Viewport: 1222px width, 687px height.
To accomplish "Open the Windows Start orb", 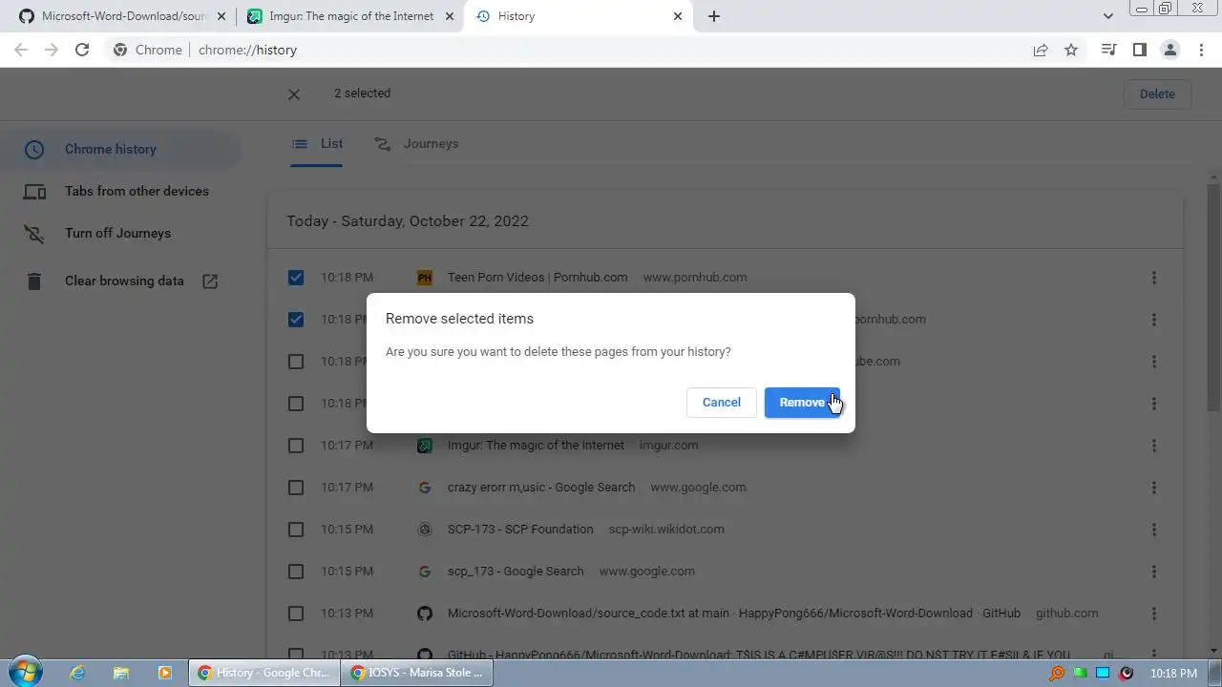I will coord(25,672).
